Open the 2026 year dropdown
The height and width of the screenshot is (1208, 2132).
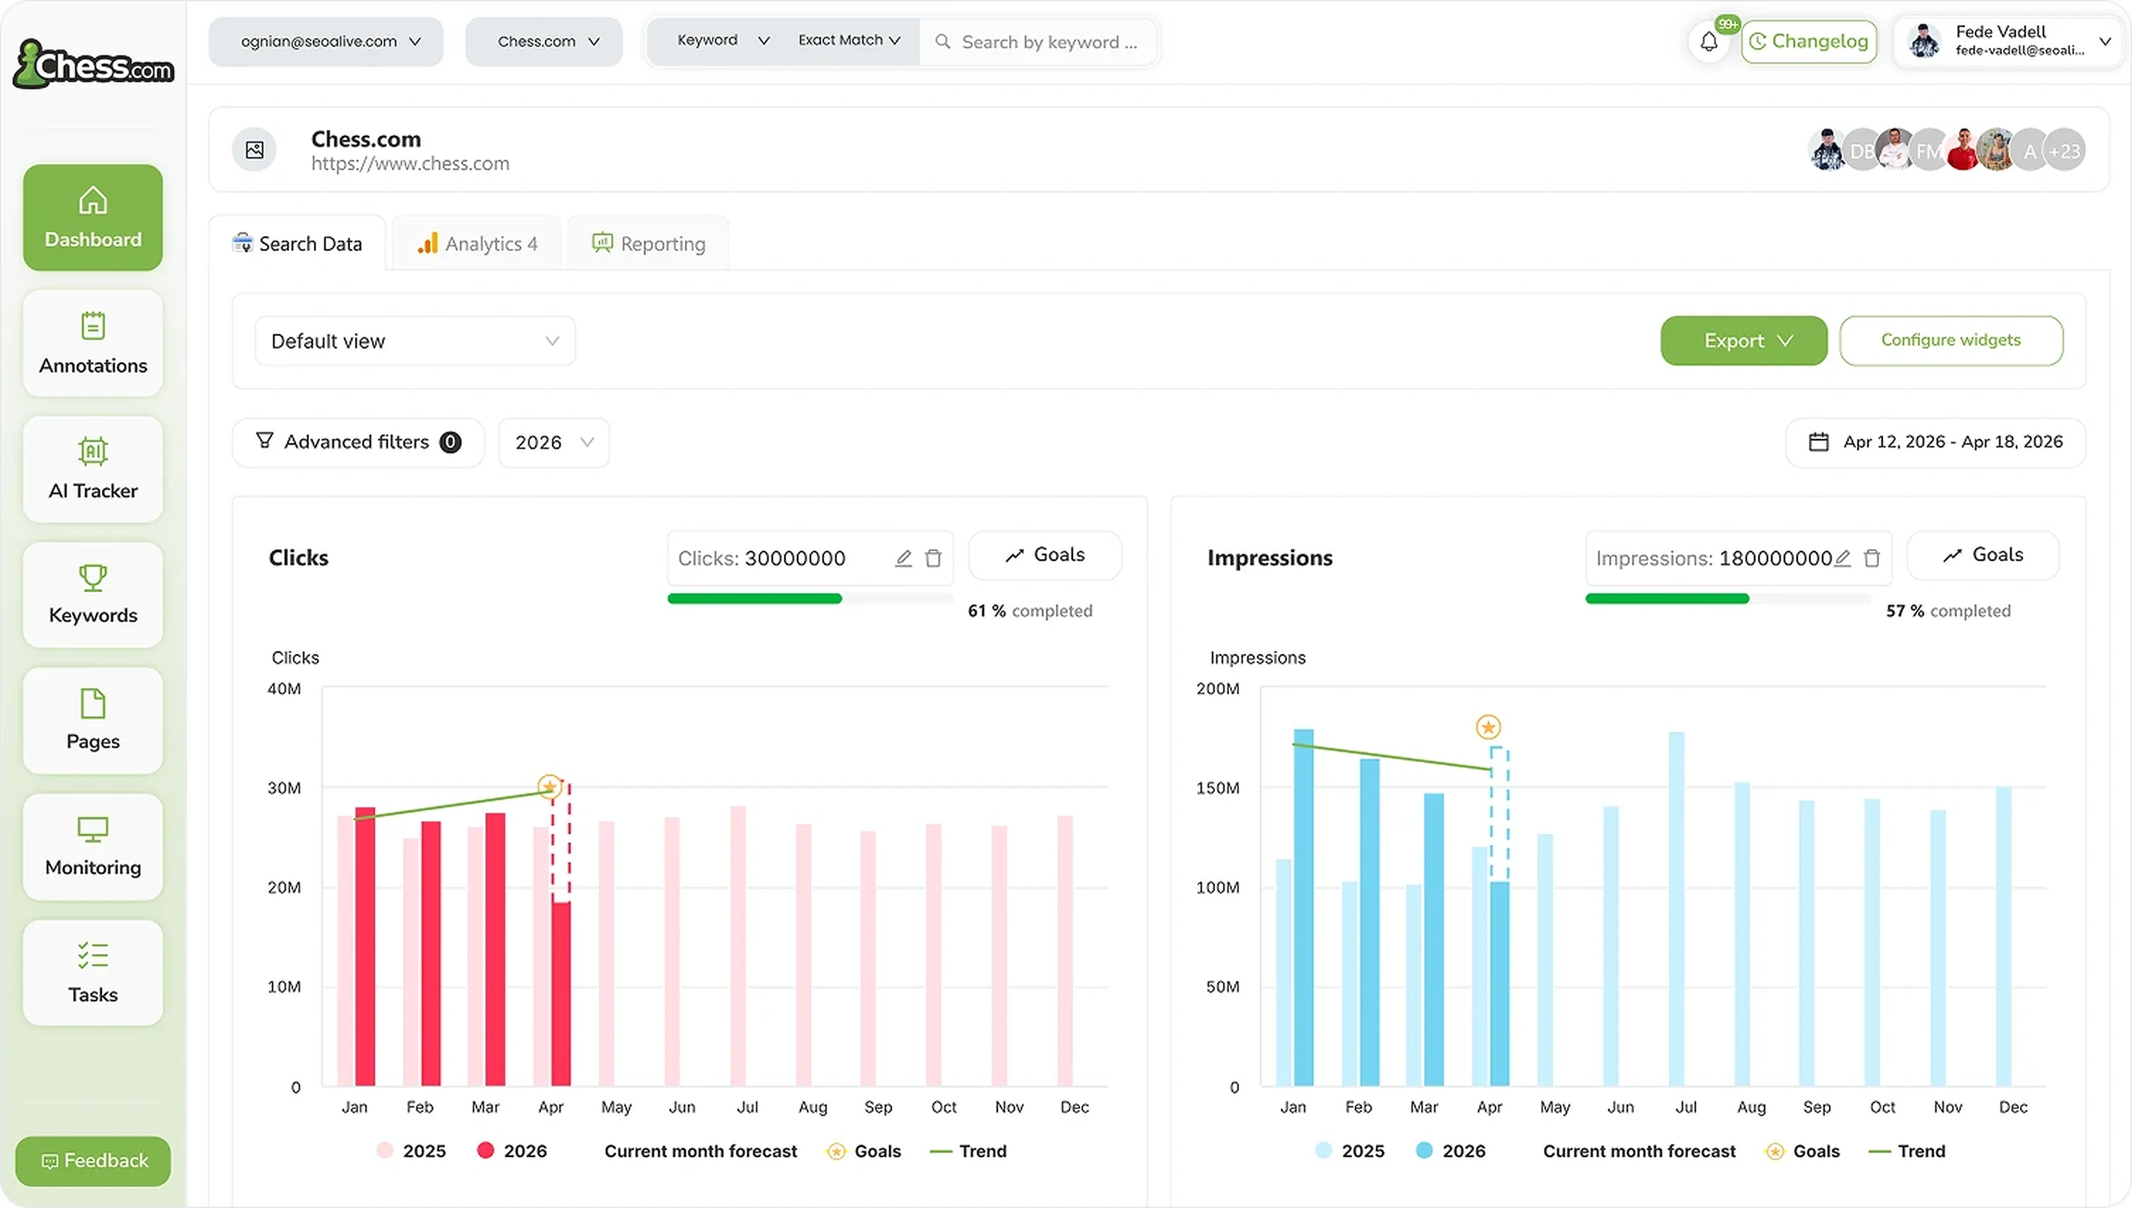(554, 443)
